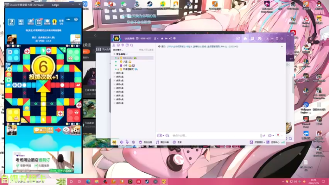Expand the 麻将5桌 sub-channel
The height and width of the screenshot is (185, 329).
tap(115, 88)
